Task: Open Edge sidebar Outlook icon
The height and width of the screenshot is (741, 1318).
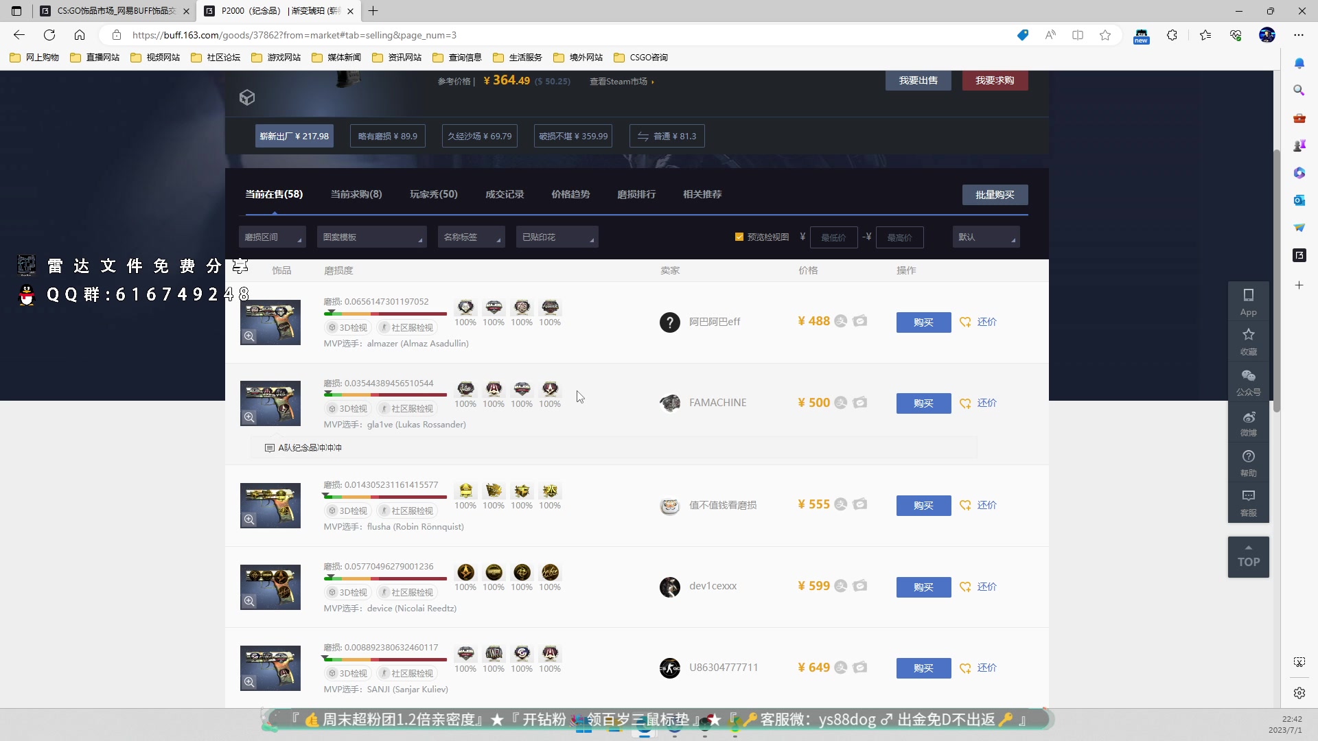Action: coord(1299,200)
